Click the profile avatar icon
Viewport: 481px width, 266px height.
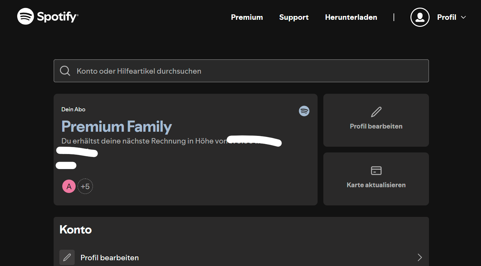click(x=420, y=17)
